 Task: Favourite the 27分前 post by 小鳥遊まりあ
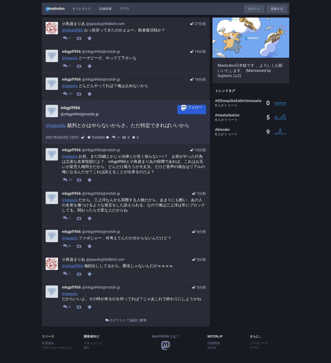89,38
